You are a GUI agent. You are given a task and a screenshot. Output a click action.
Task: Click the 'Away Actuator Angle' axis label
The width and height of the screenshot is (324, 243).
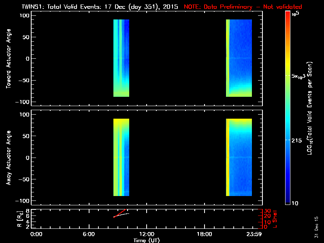[x=7, y=158]
